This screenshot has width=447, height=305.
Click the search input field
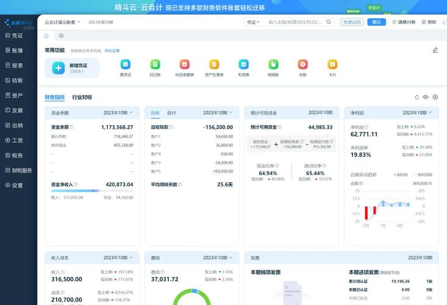[295, 22]
